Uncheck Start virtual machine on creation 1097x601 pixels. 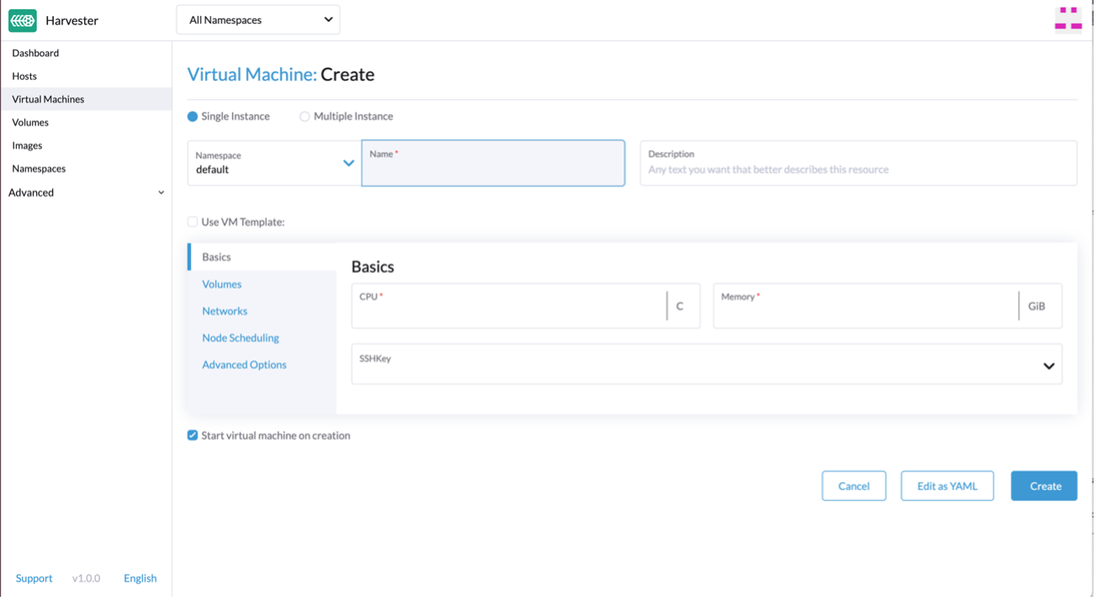coord(193,435)
